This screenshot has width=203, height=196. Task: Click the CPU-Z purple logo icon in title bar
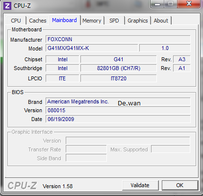(x=7, y=6)
